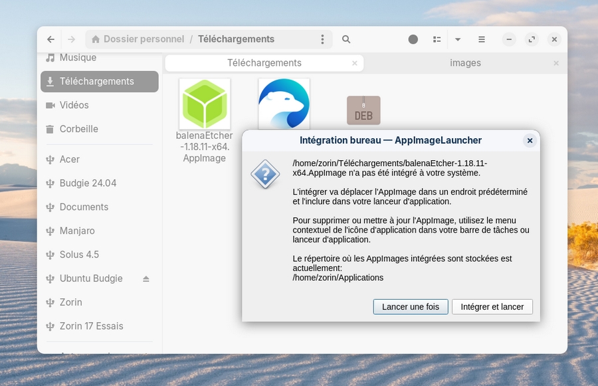Switch to the images tab

point(465,63)
